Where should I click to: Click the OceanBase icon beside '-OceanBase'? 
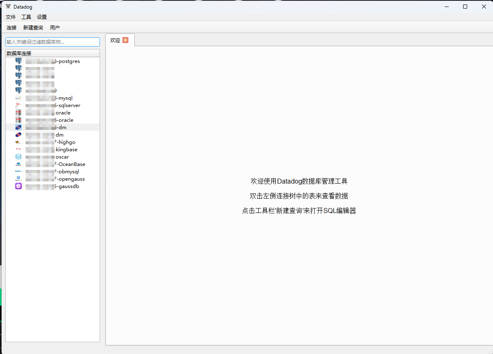[18, 164]
